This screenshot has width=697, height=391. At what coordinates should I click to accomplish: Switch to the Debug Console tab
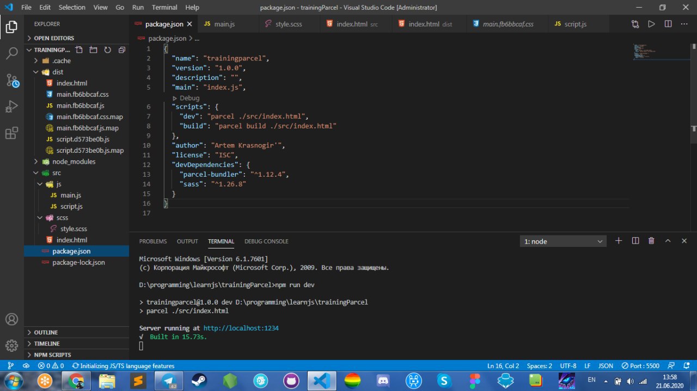266,241
